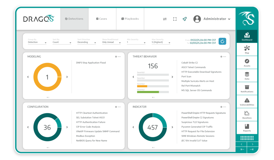Open the Dashboard sidebar item

coord(247,36)
